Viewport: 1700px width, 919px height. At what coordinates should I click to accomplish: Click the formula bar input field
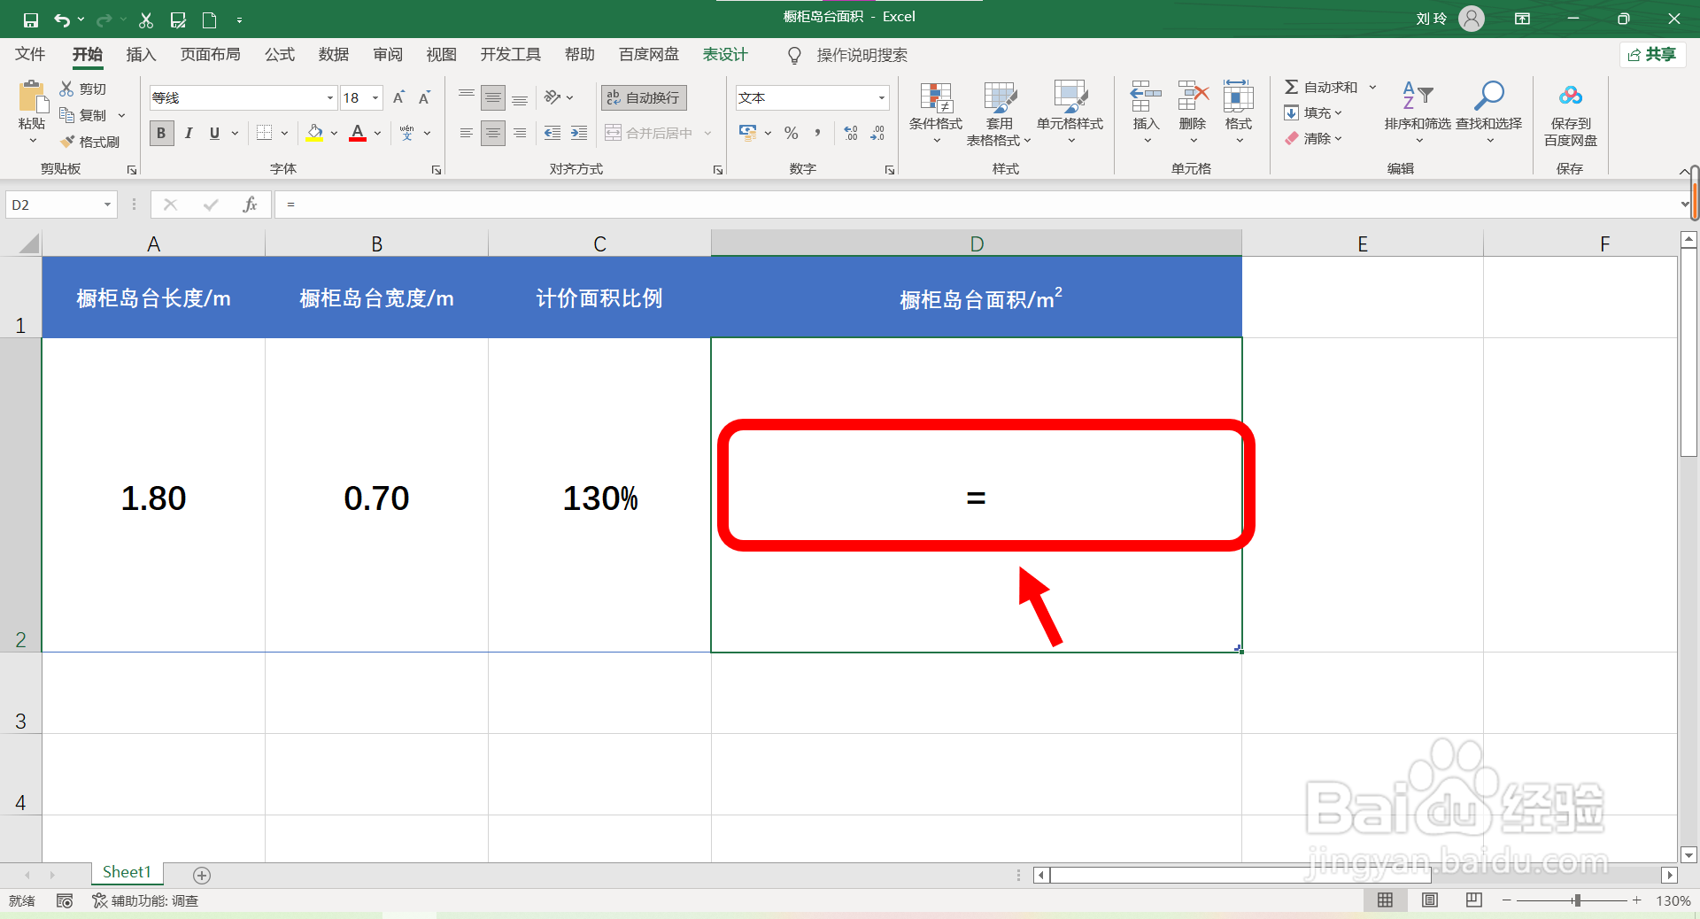coord(976,205)
